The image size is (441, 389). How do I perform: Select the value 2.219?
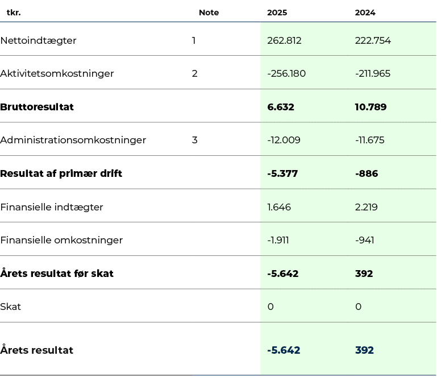point(366,207)
